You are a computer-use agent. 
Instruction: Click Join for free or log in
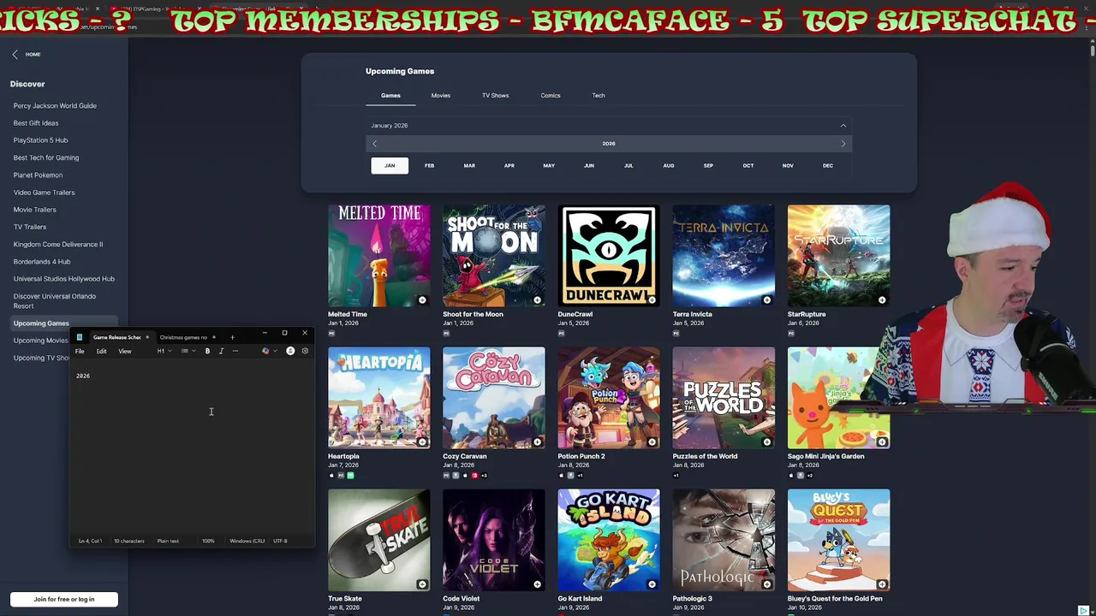pyautogui.click(x=64, y=599)
